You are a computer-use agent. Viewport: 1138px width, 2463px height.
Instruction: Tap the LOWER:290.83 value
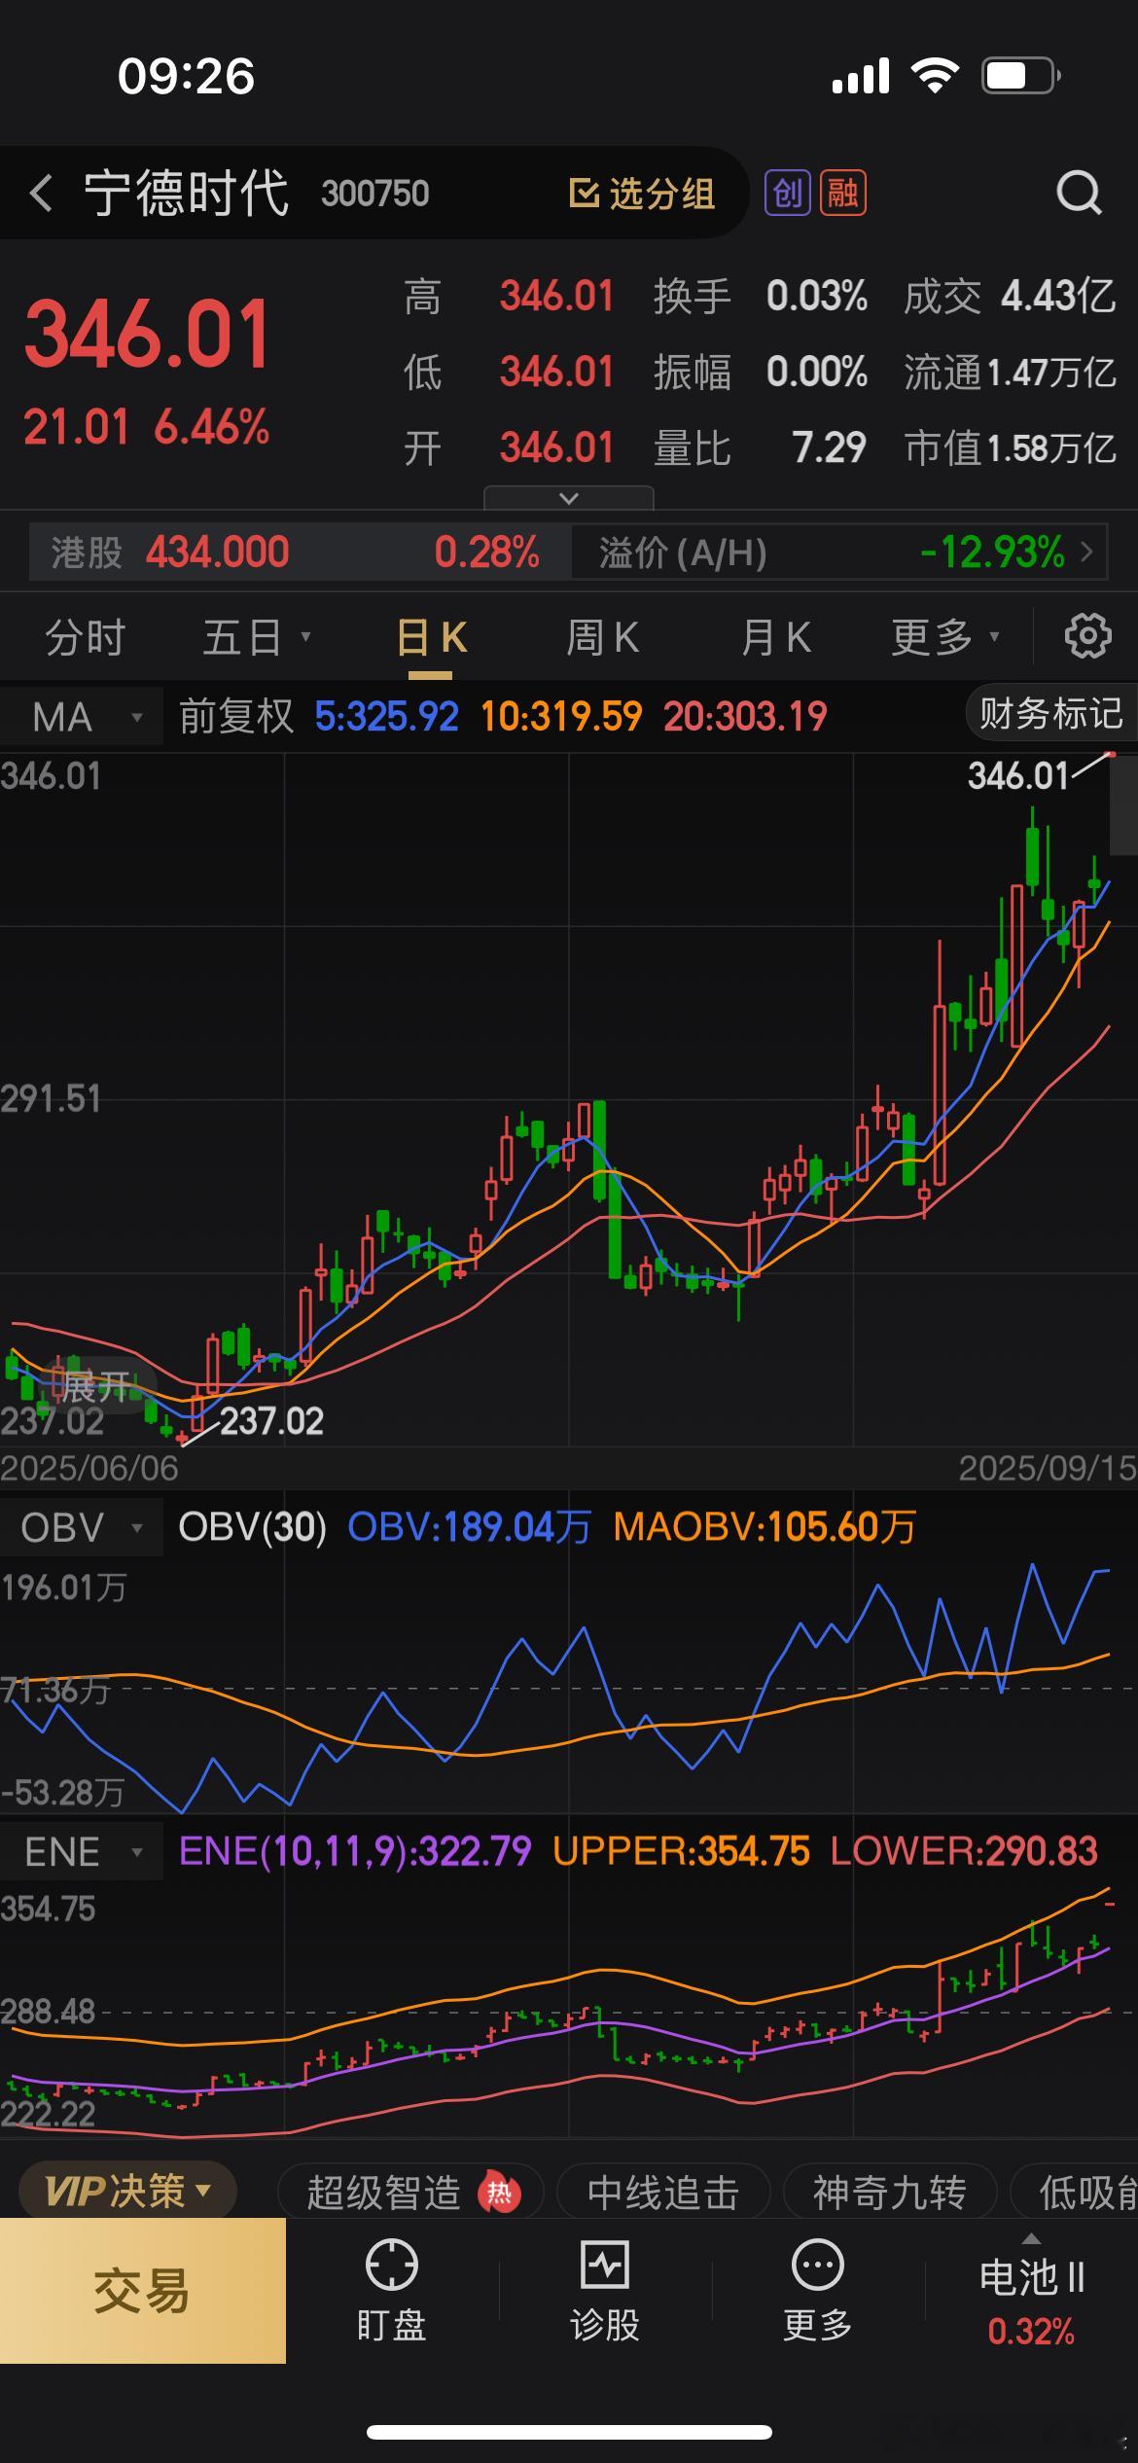[x=964, y=1851]
